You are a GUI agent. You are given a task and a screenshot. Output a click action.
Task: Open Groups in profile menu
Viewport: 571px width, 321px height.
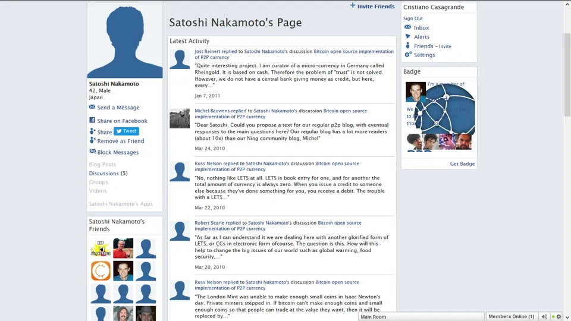point(98,182)
